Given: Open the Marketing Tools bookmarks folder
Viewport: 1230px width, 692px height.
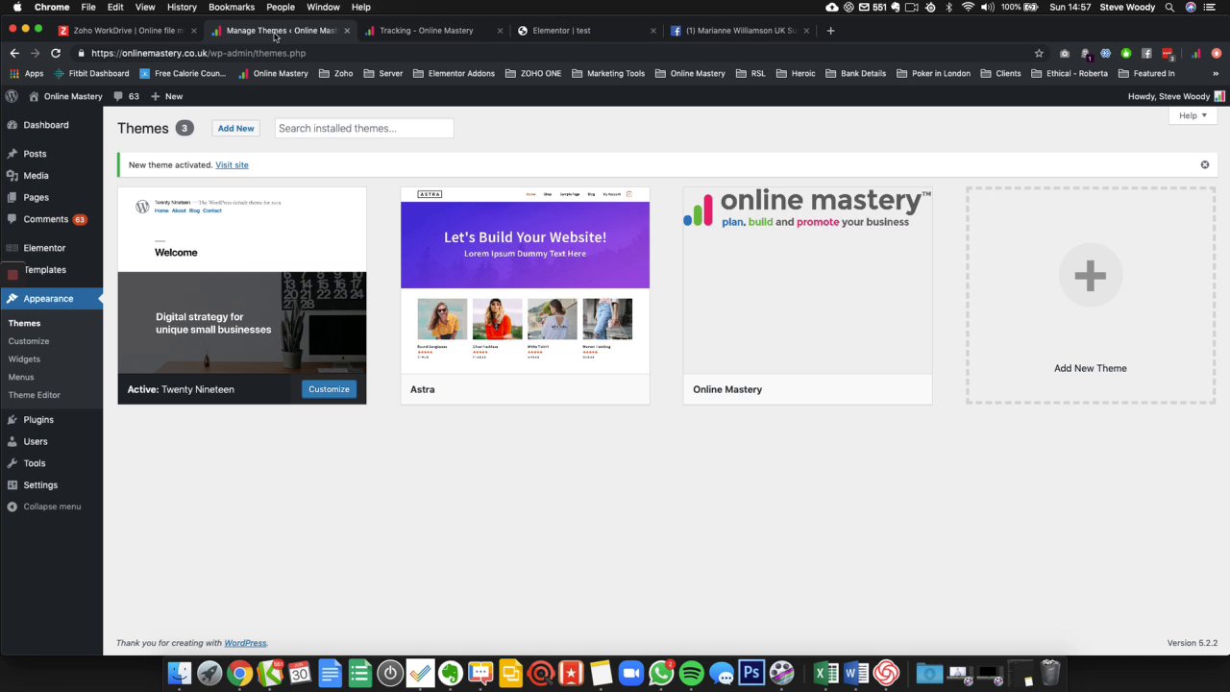Looking at the screenshot, I should click(608, 73).
